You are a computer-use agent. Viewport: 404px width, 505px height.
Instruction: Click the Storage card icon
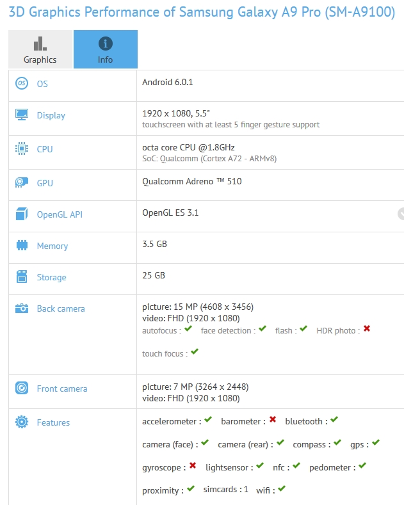click(x=22, y=277)
